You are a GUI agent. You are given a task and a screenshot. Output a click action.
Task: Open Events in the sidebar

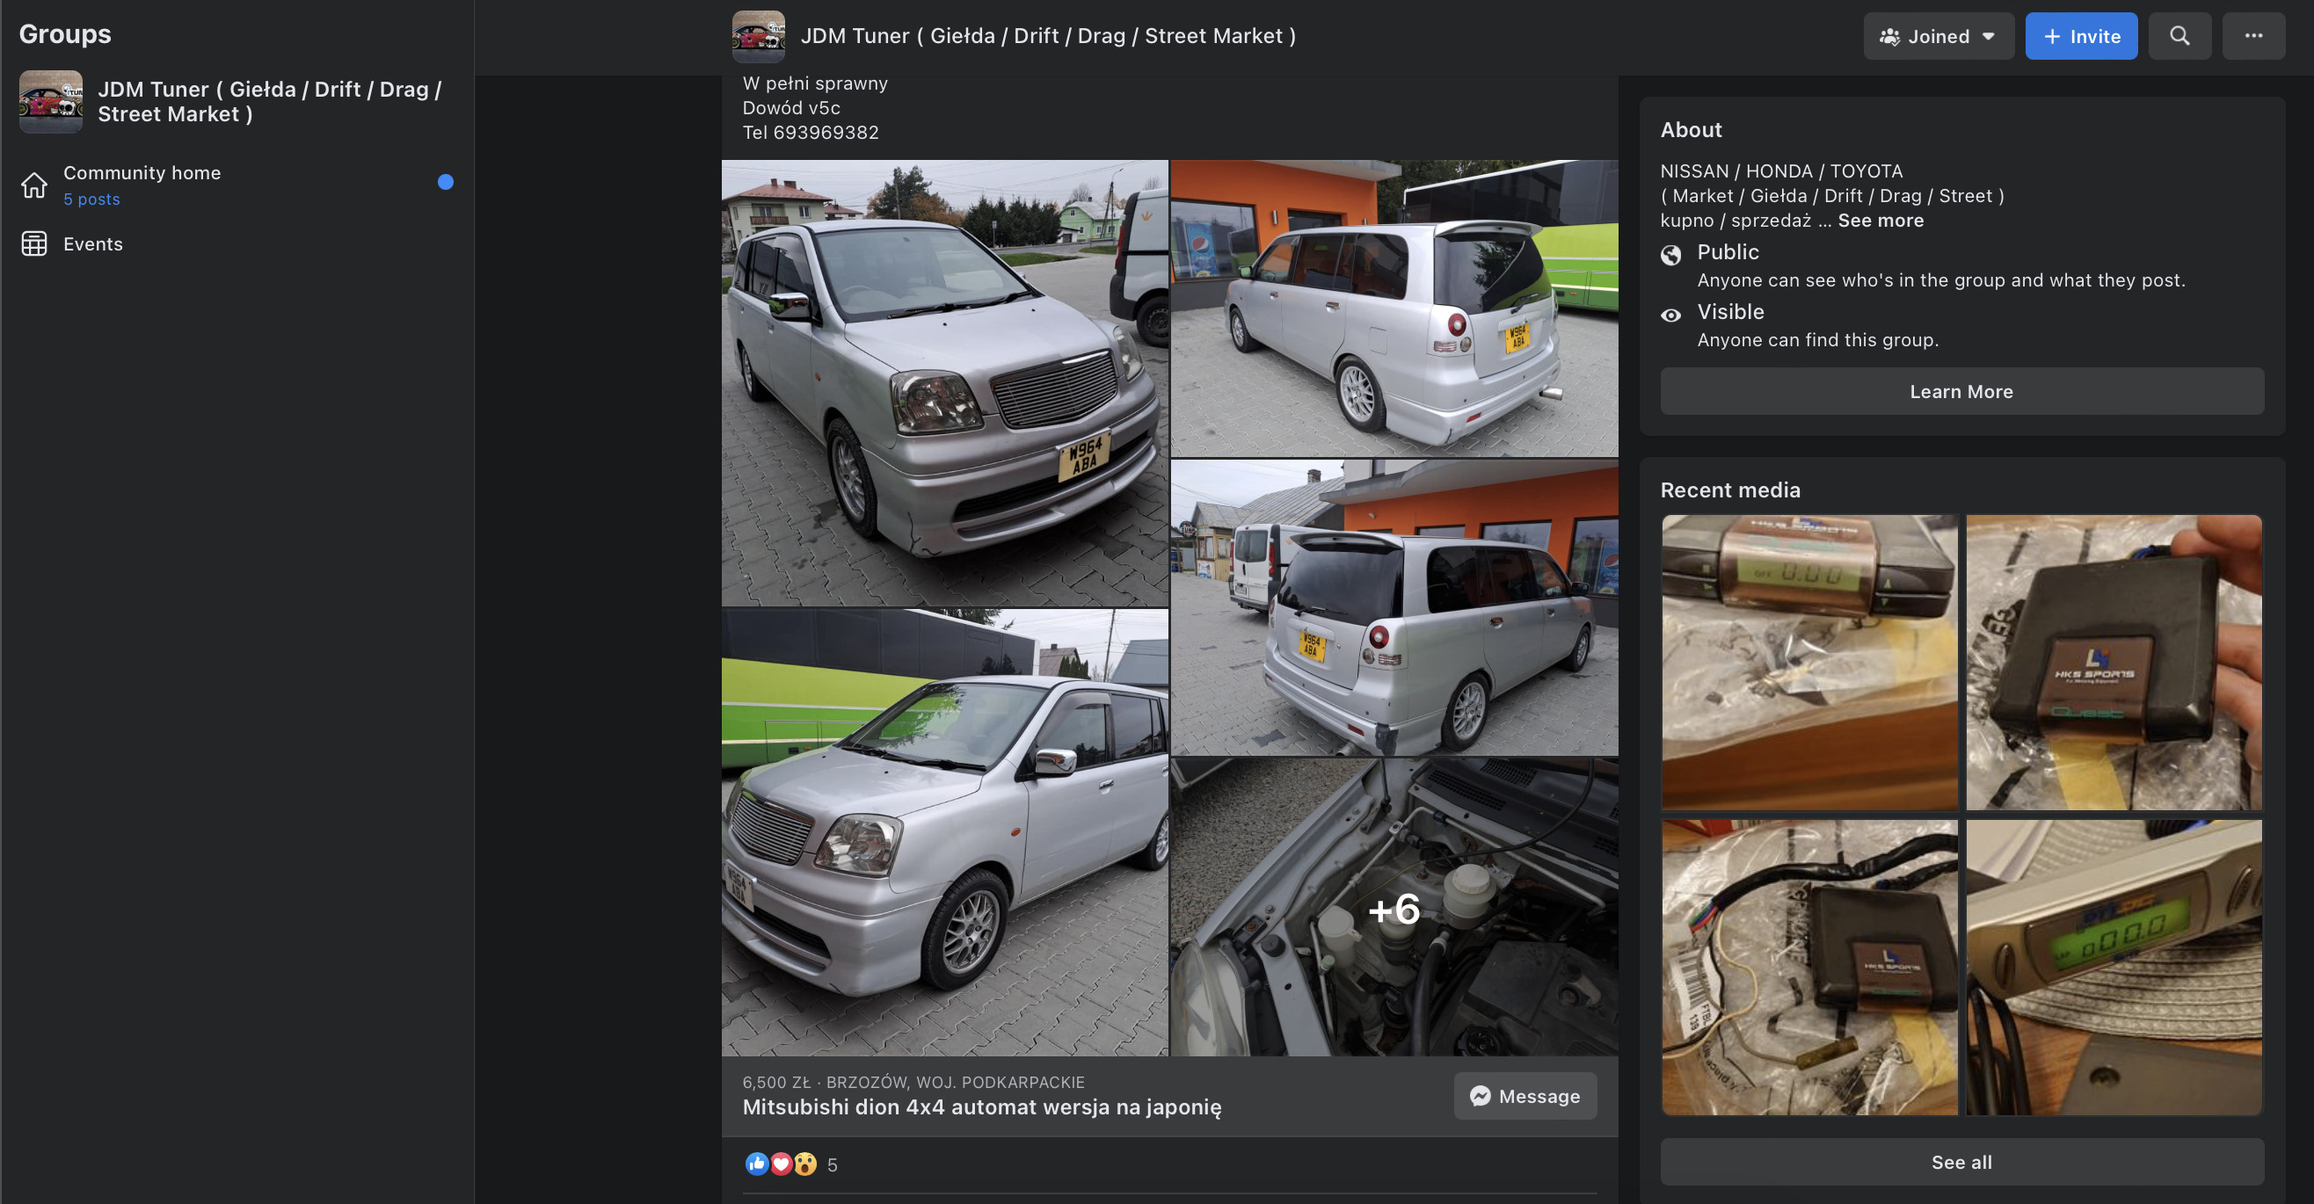point(236,244)
